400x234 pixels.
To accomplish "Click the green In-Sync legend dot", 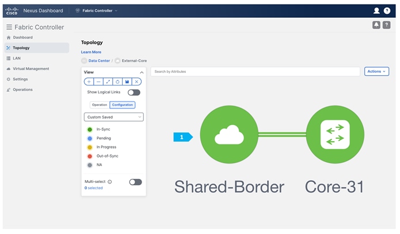I will point(90,130).
